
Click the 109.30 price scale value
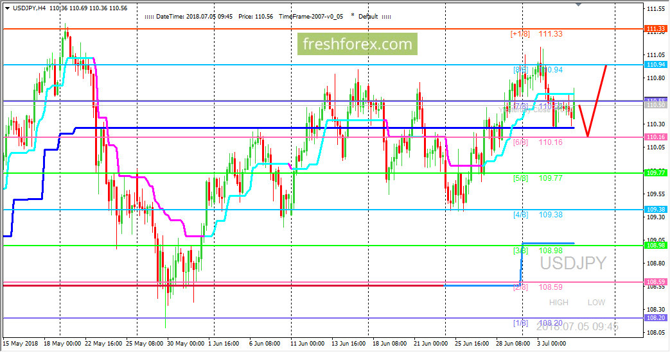[656, 217]
